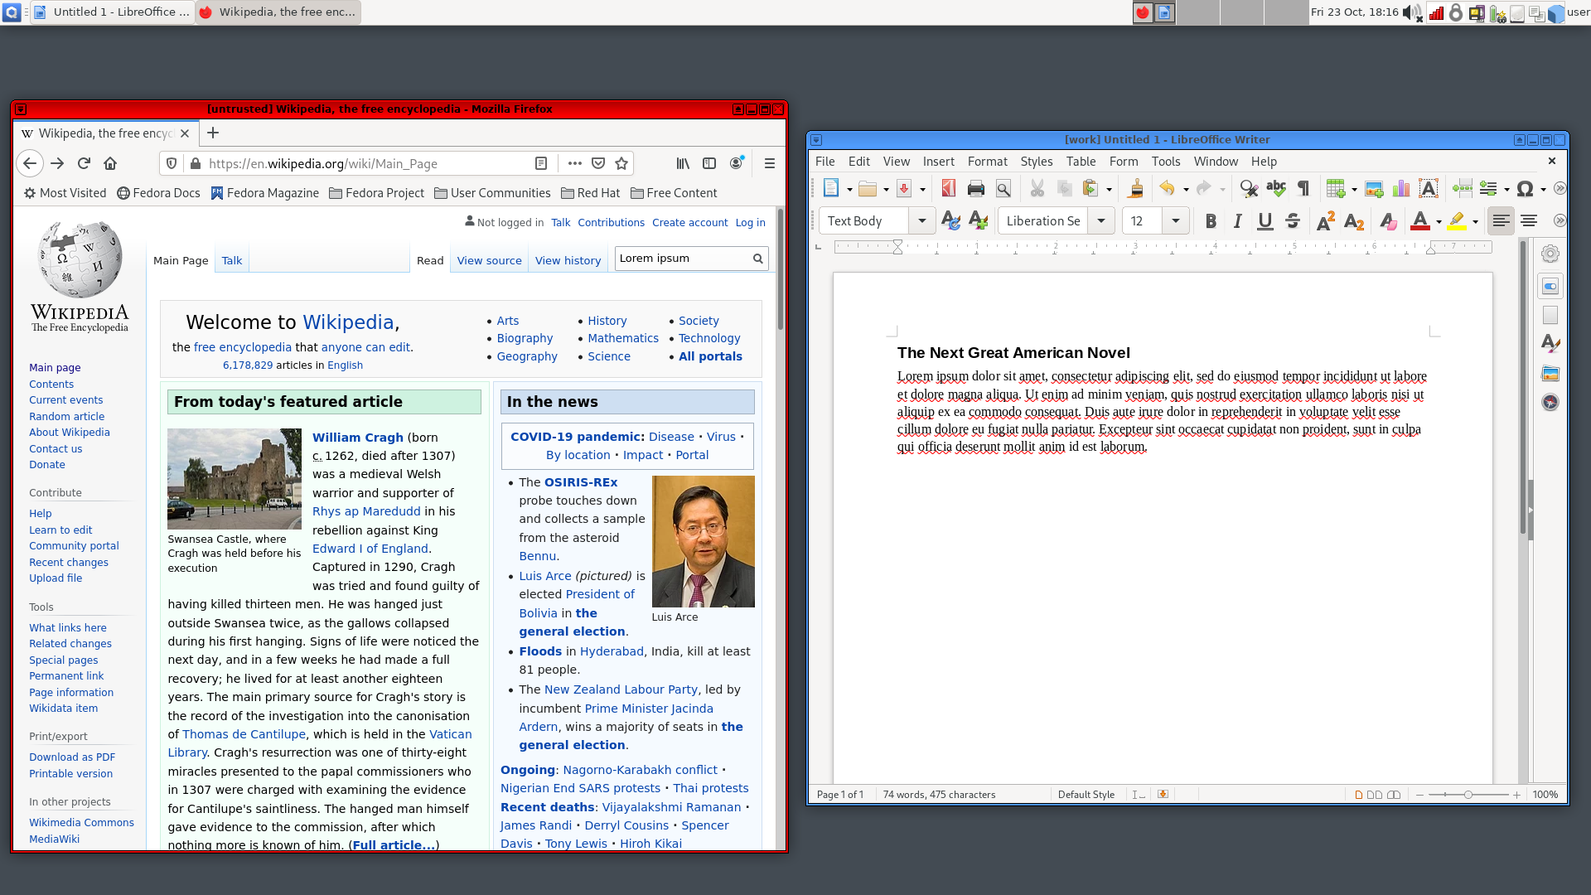Viewport: 1591px width, 895px height.
Task: Expand the font size dropdown
Action: tap(1175, 221)
